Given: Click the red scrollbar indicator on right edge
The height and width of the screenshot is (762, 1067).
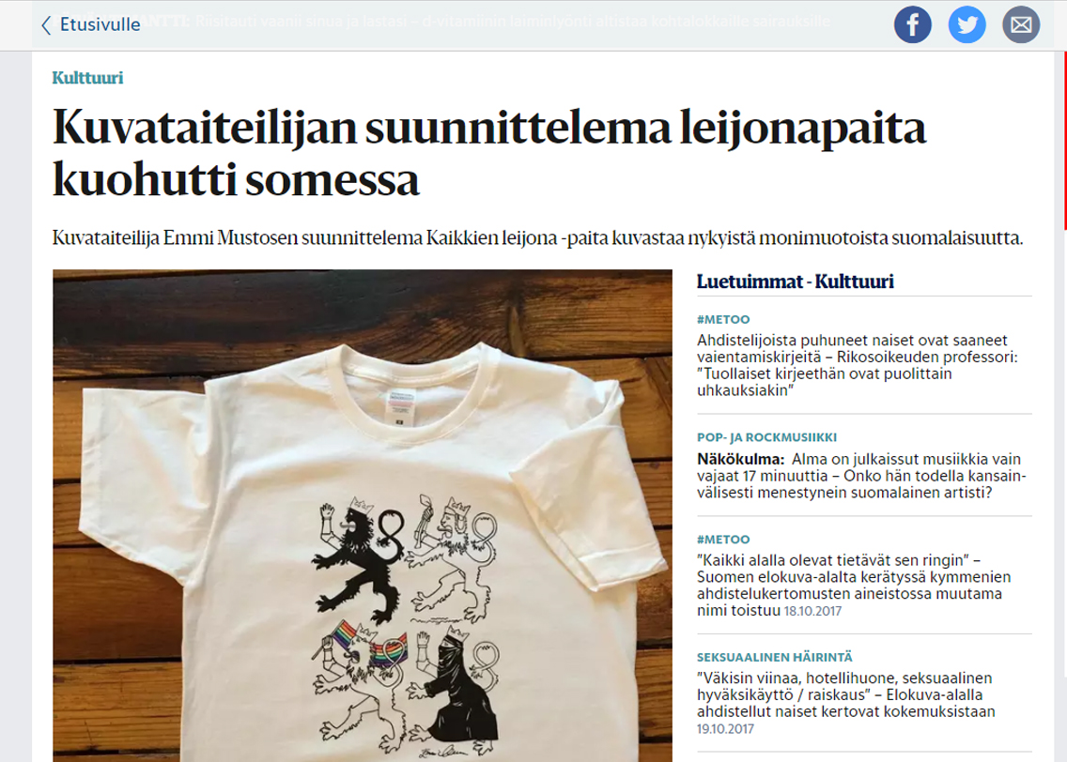Looking at the screenshot, I should point(1065,141).
